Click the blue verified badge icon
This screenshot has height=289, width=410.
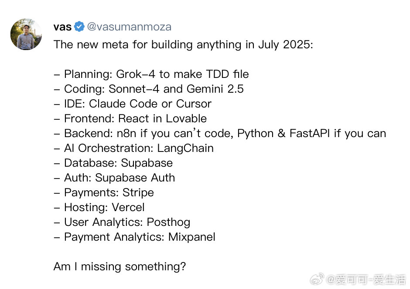point(79,27)
